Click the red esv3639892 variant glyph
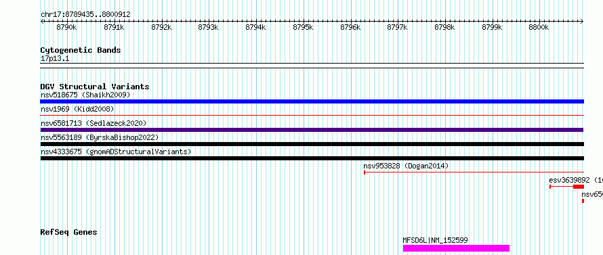Image resolution: width=603 pixels, height=255 pixels. coord(566,187)
